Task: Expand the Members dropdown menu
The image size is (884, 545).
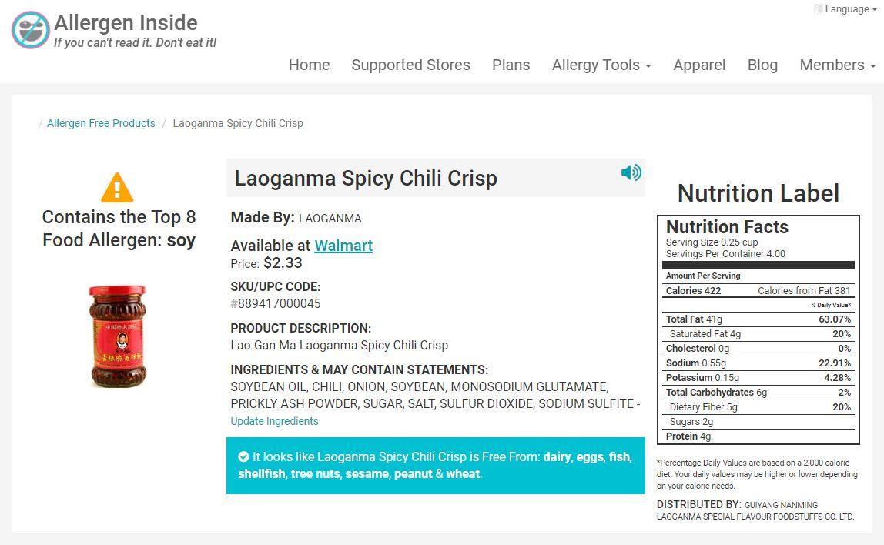Action: coord(837,65)
